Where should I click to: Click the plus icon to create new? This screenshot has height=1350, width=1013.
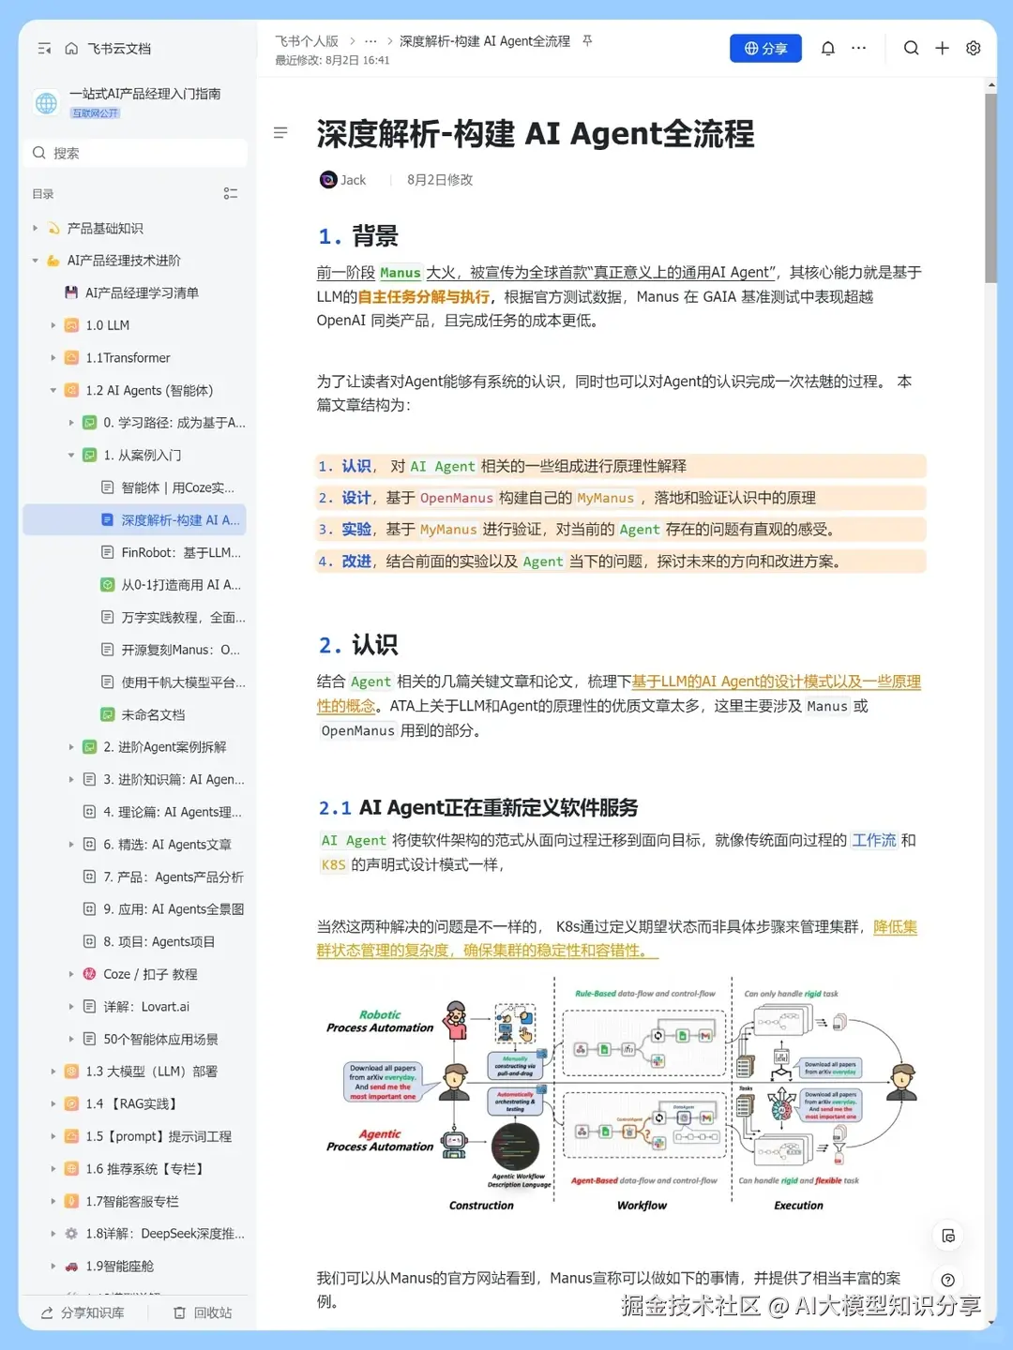(x=942, y=48)
